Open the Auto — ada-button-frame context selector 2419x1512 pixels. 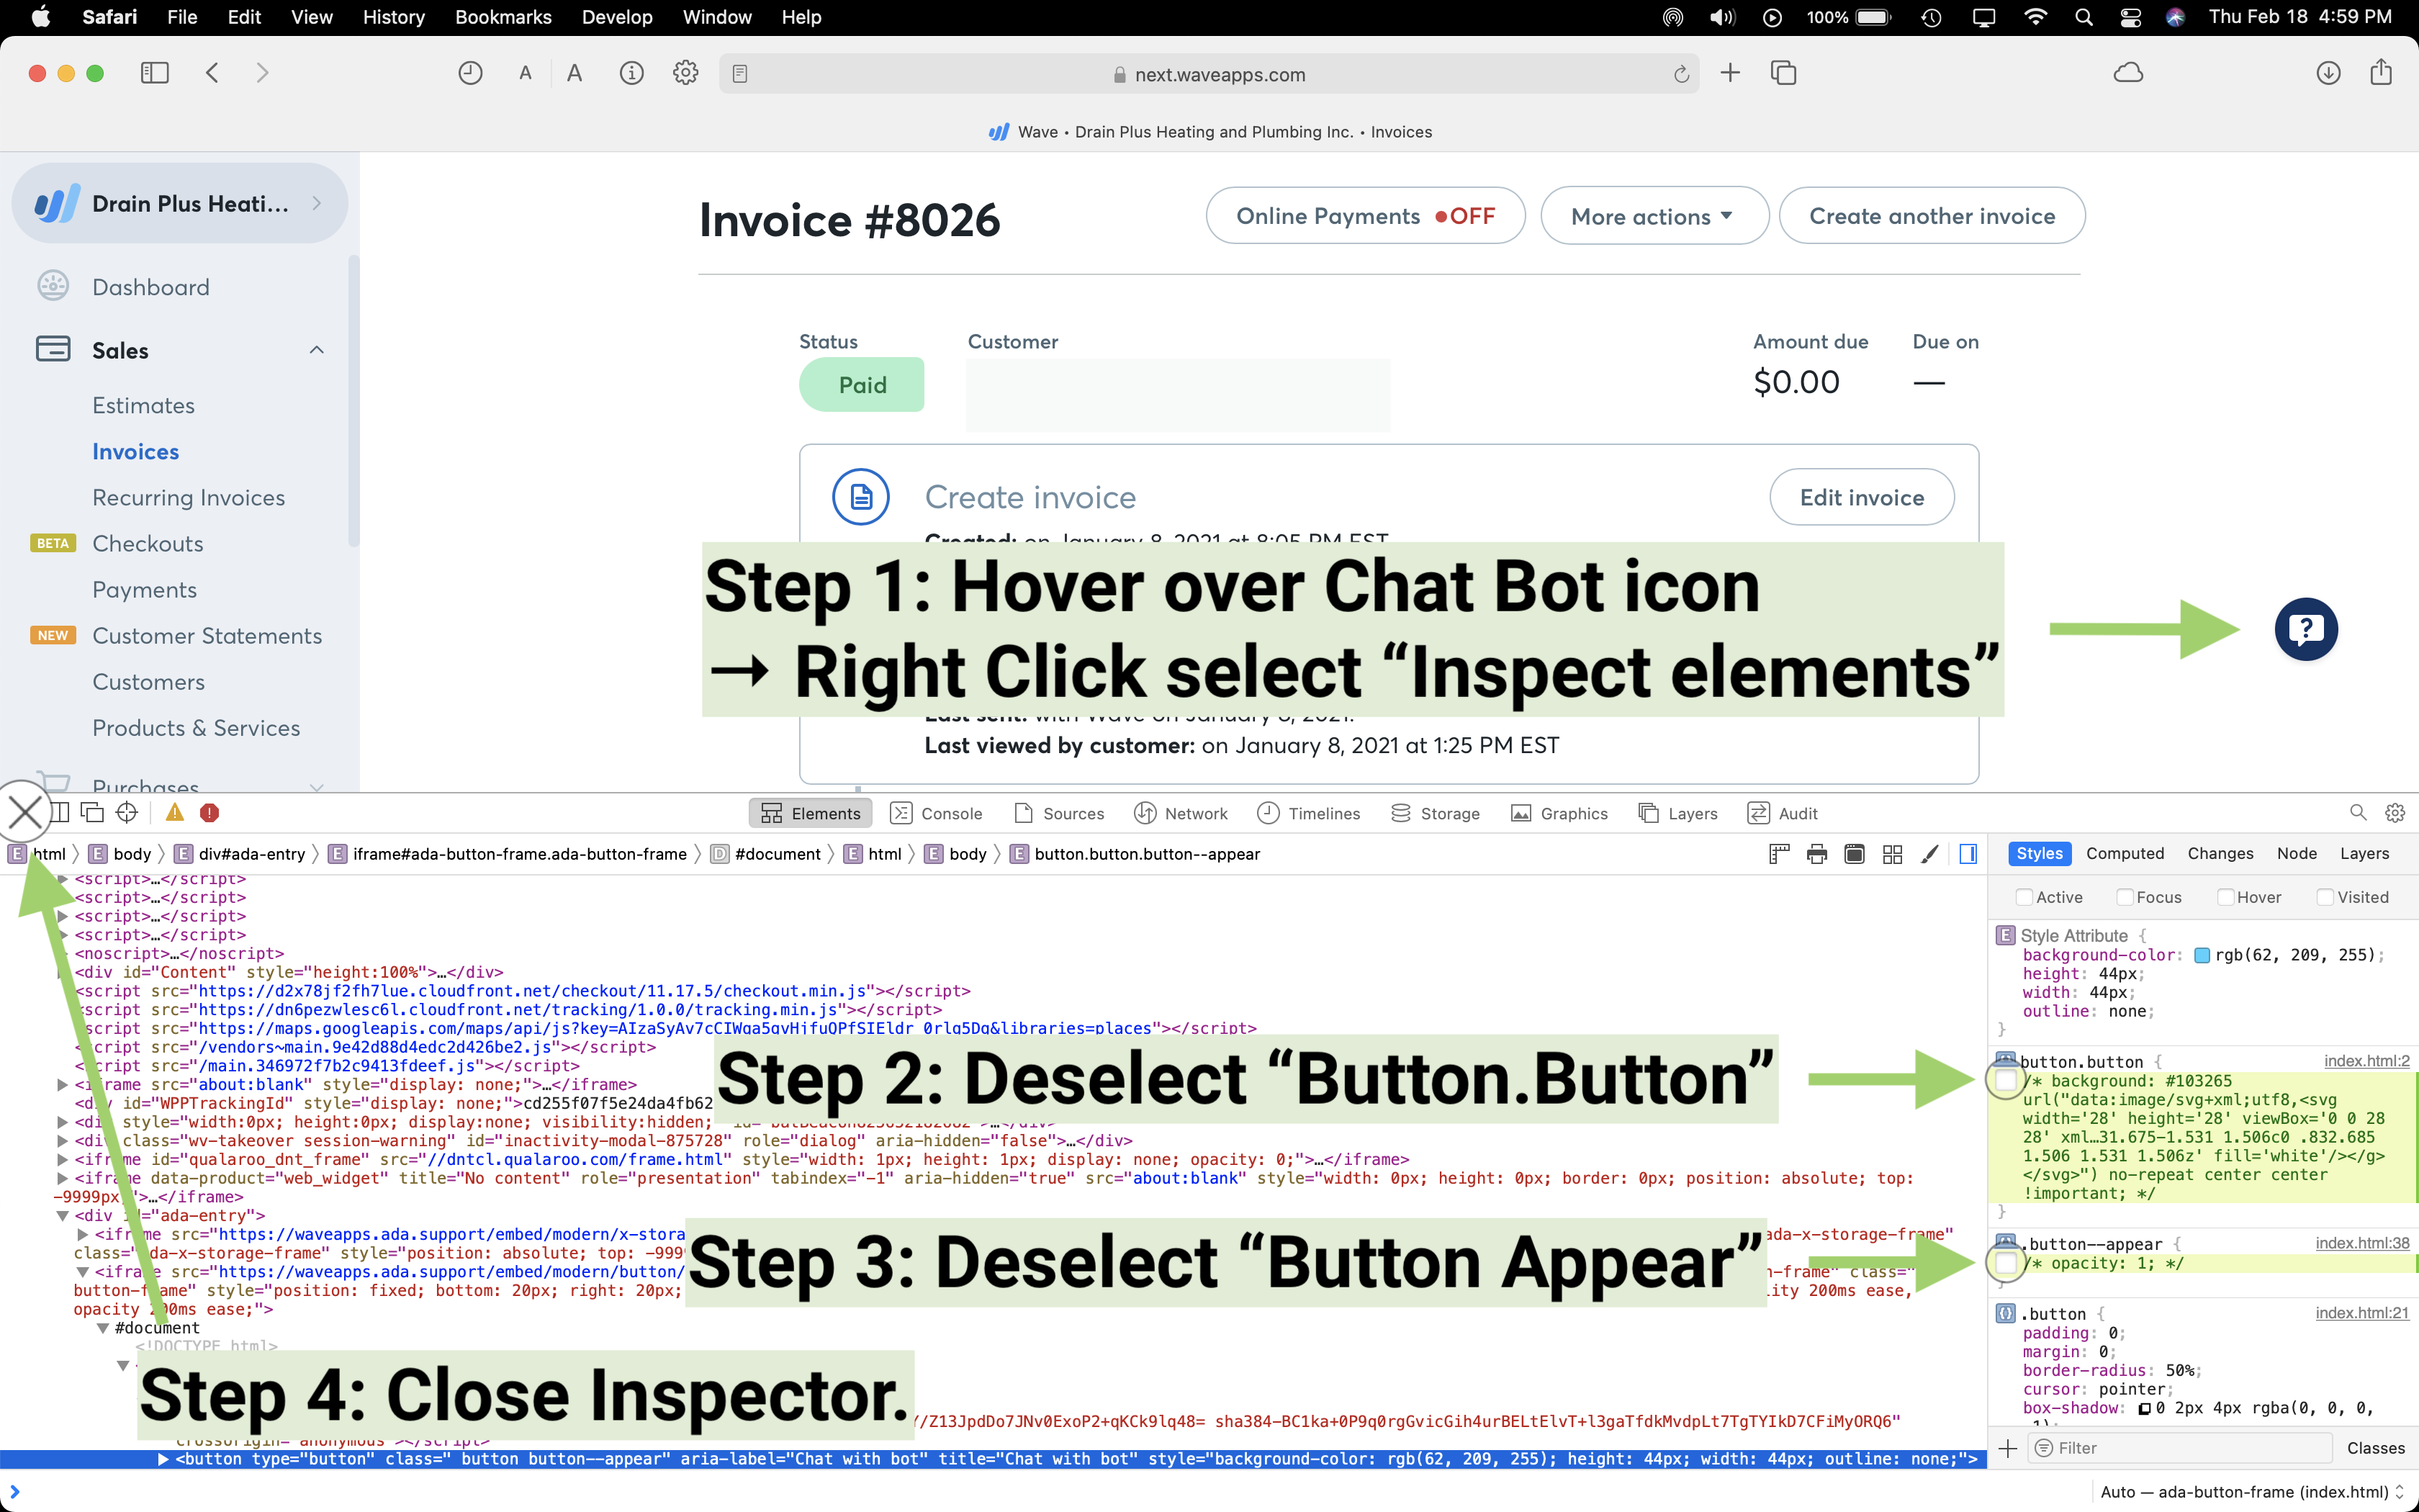coord(2252,1492)
